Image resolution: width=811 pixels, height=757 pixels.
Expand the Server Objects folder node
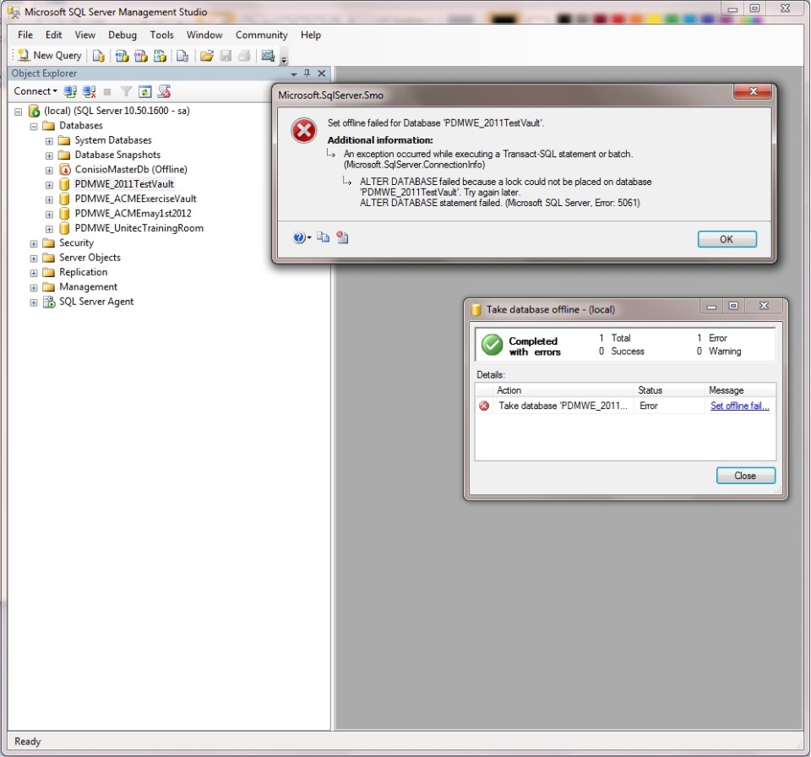coord(34,259)
